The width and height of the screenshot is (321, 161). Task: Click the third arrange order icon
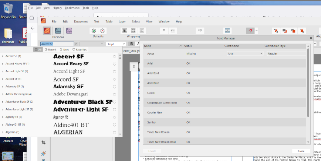click(x=293, y=31)
